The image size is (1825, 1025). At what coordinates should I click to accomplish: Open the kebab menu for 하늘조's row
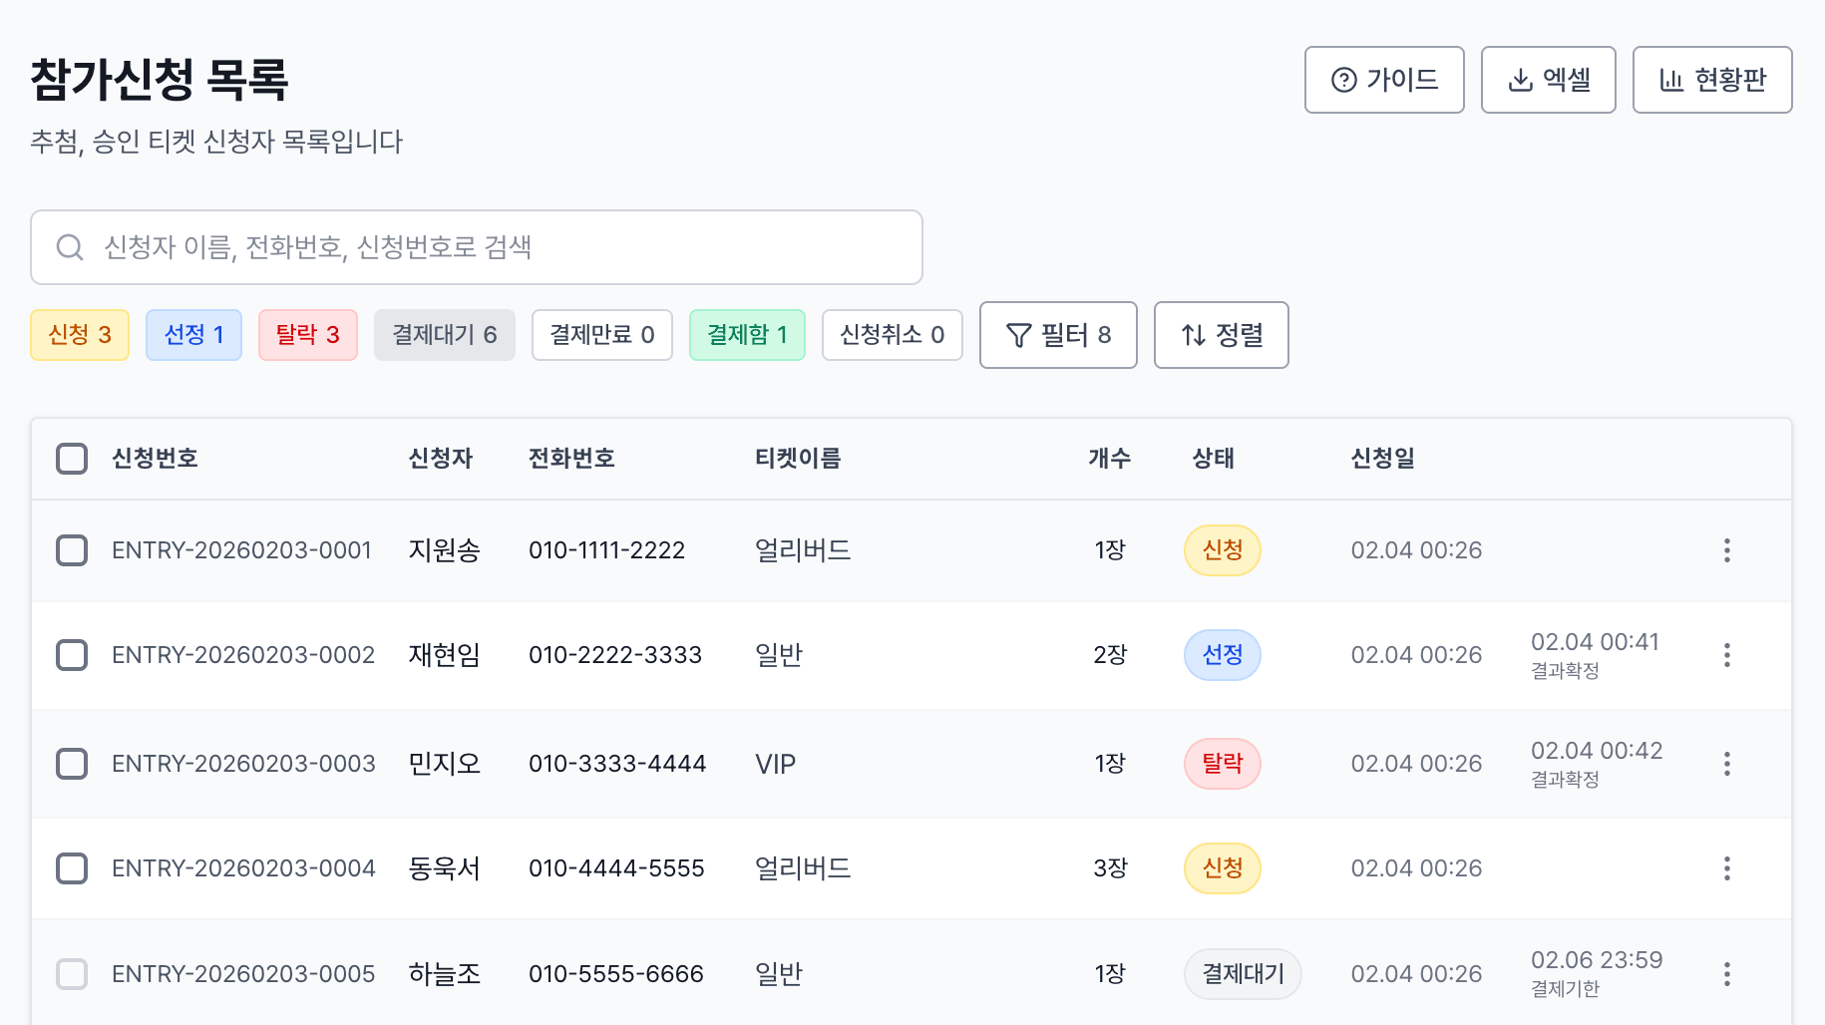1726,973
